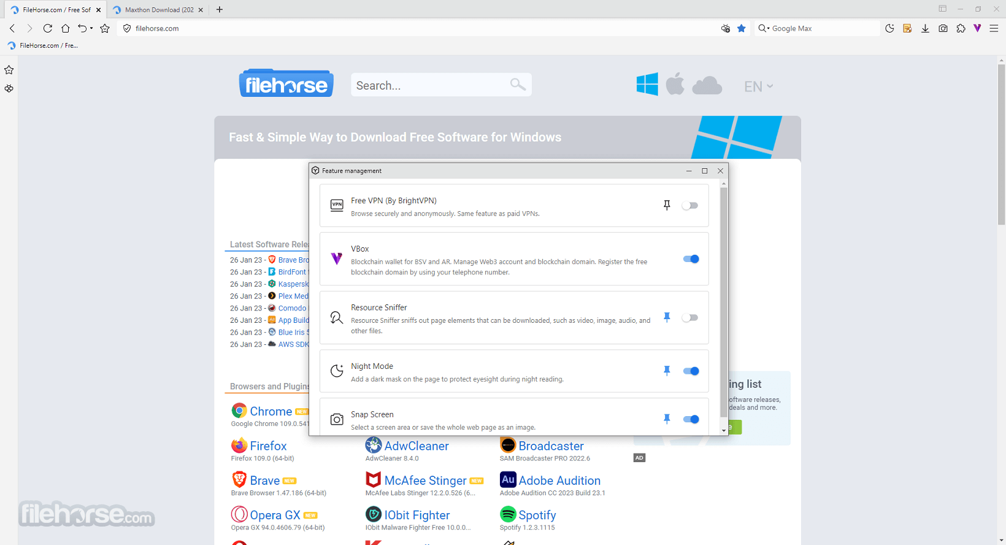Click the filehorse logo

coord(286,83)
